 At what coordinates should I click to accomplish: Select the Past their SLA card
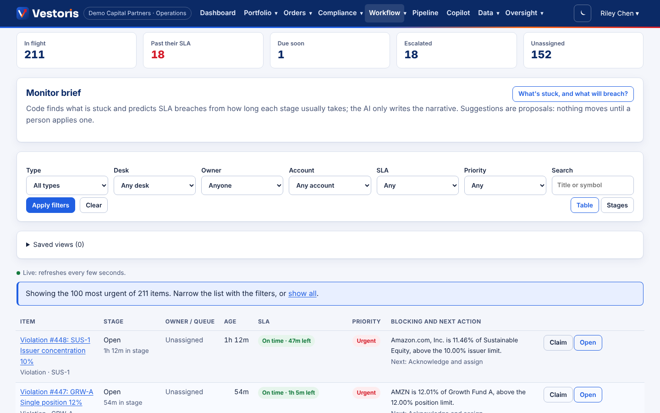click(203, 50)
